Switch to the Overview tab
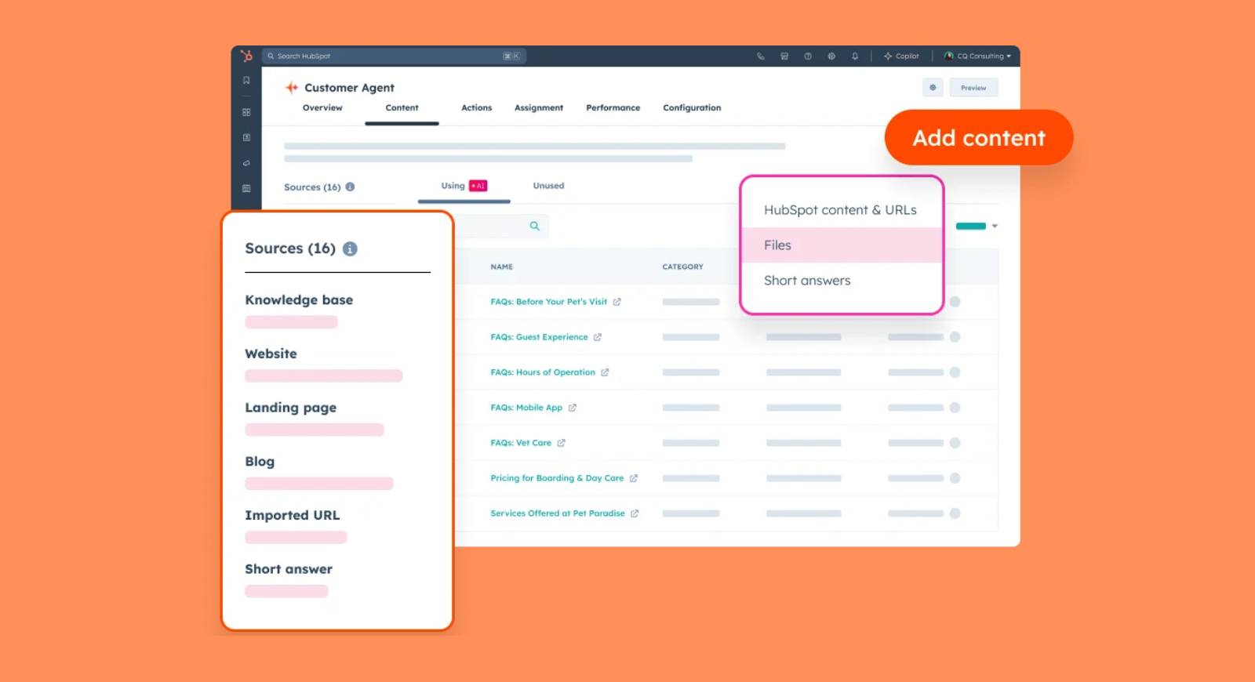Viewport: 1255px width, 682px height. tap(322, 108)
